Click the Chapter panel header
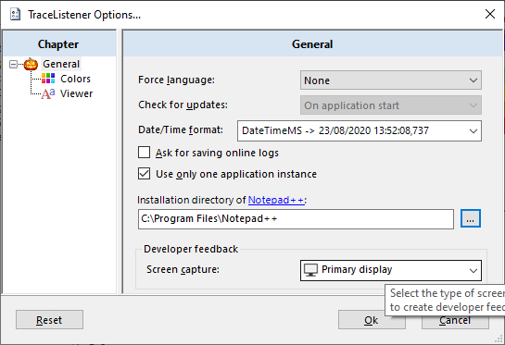 [58, 44]
